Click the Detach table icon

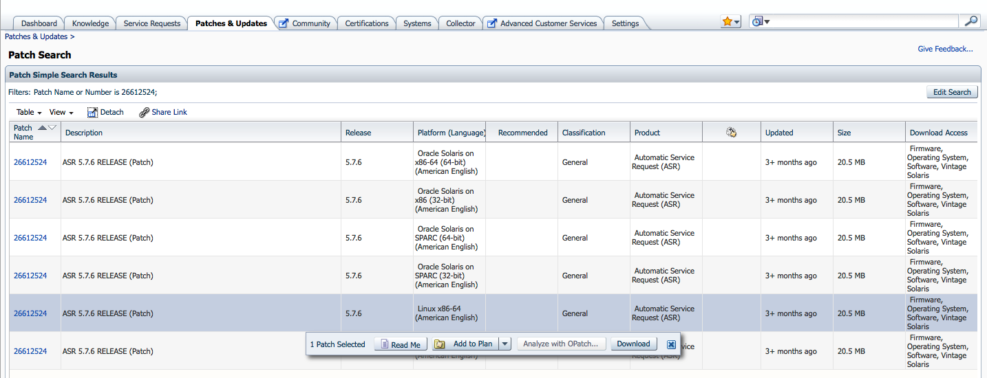(93, 112)
